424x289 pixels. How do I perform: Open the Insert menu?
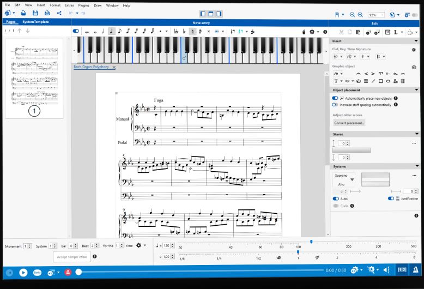(41, 5)
